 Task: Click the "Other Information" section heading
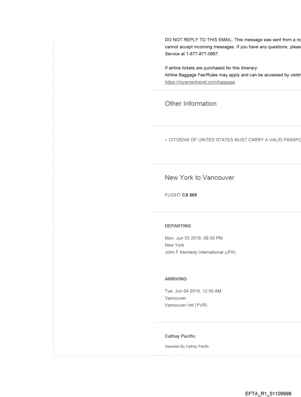pos(190,104)
